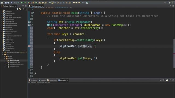Click Last Edit Location arrow
This screenshot has height=98, width=175.
74,3
